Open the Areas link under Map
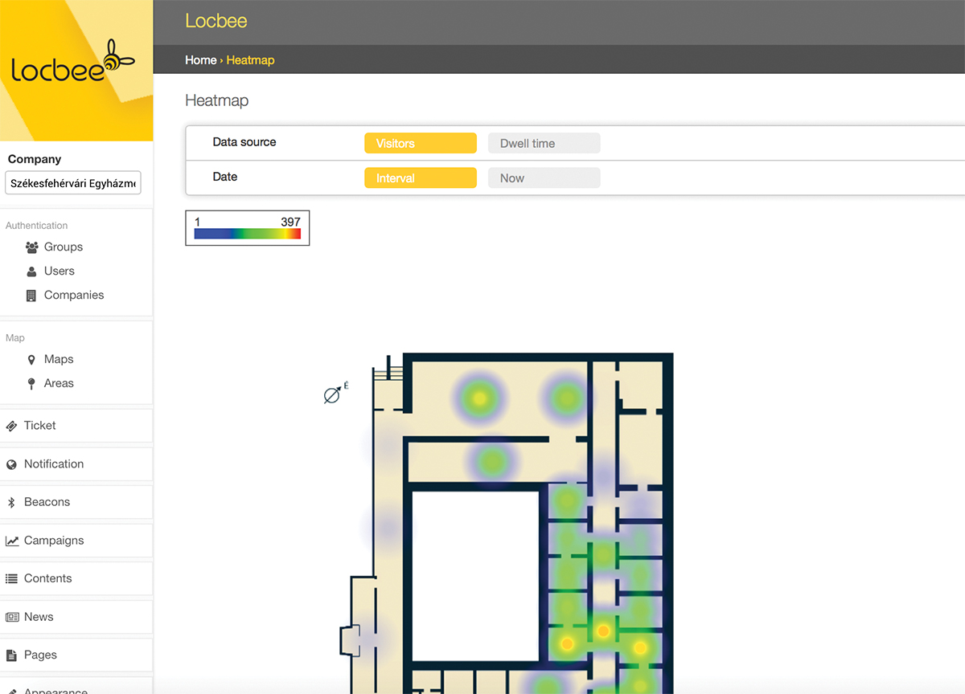This screenshot has width=965, height=694. [x=59, y=383]
